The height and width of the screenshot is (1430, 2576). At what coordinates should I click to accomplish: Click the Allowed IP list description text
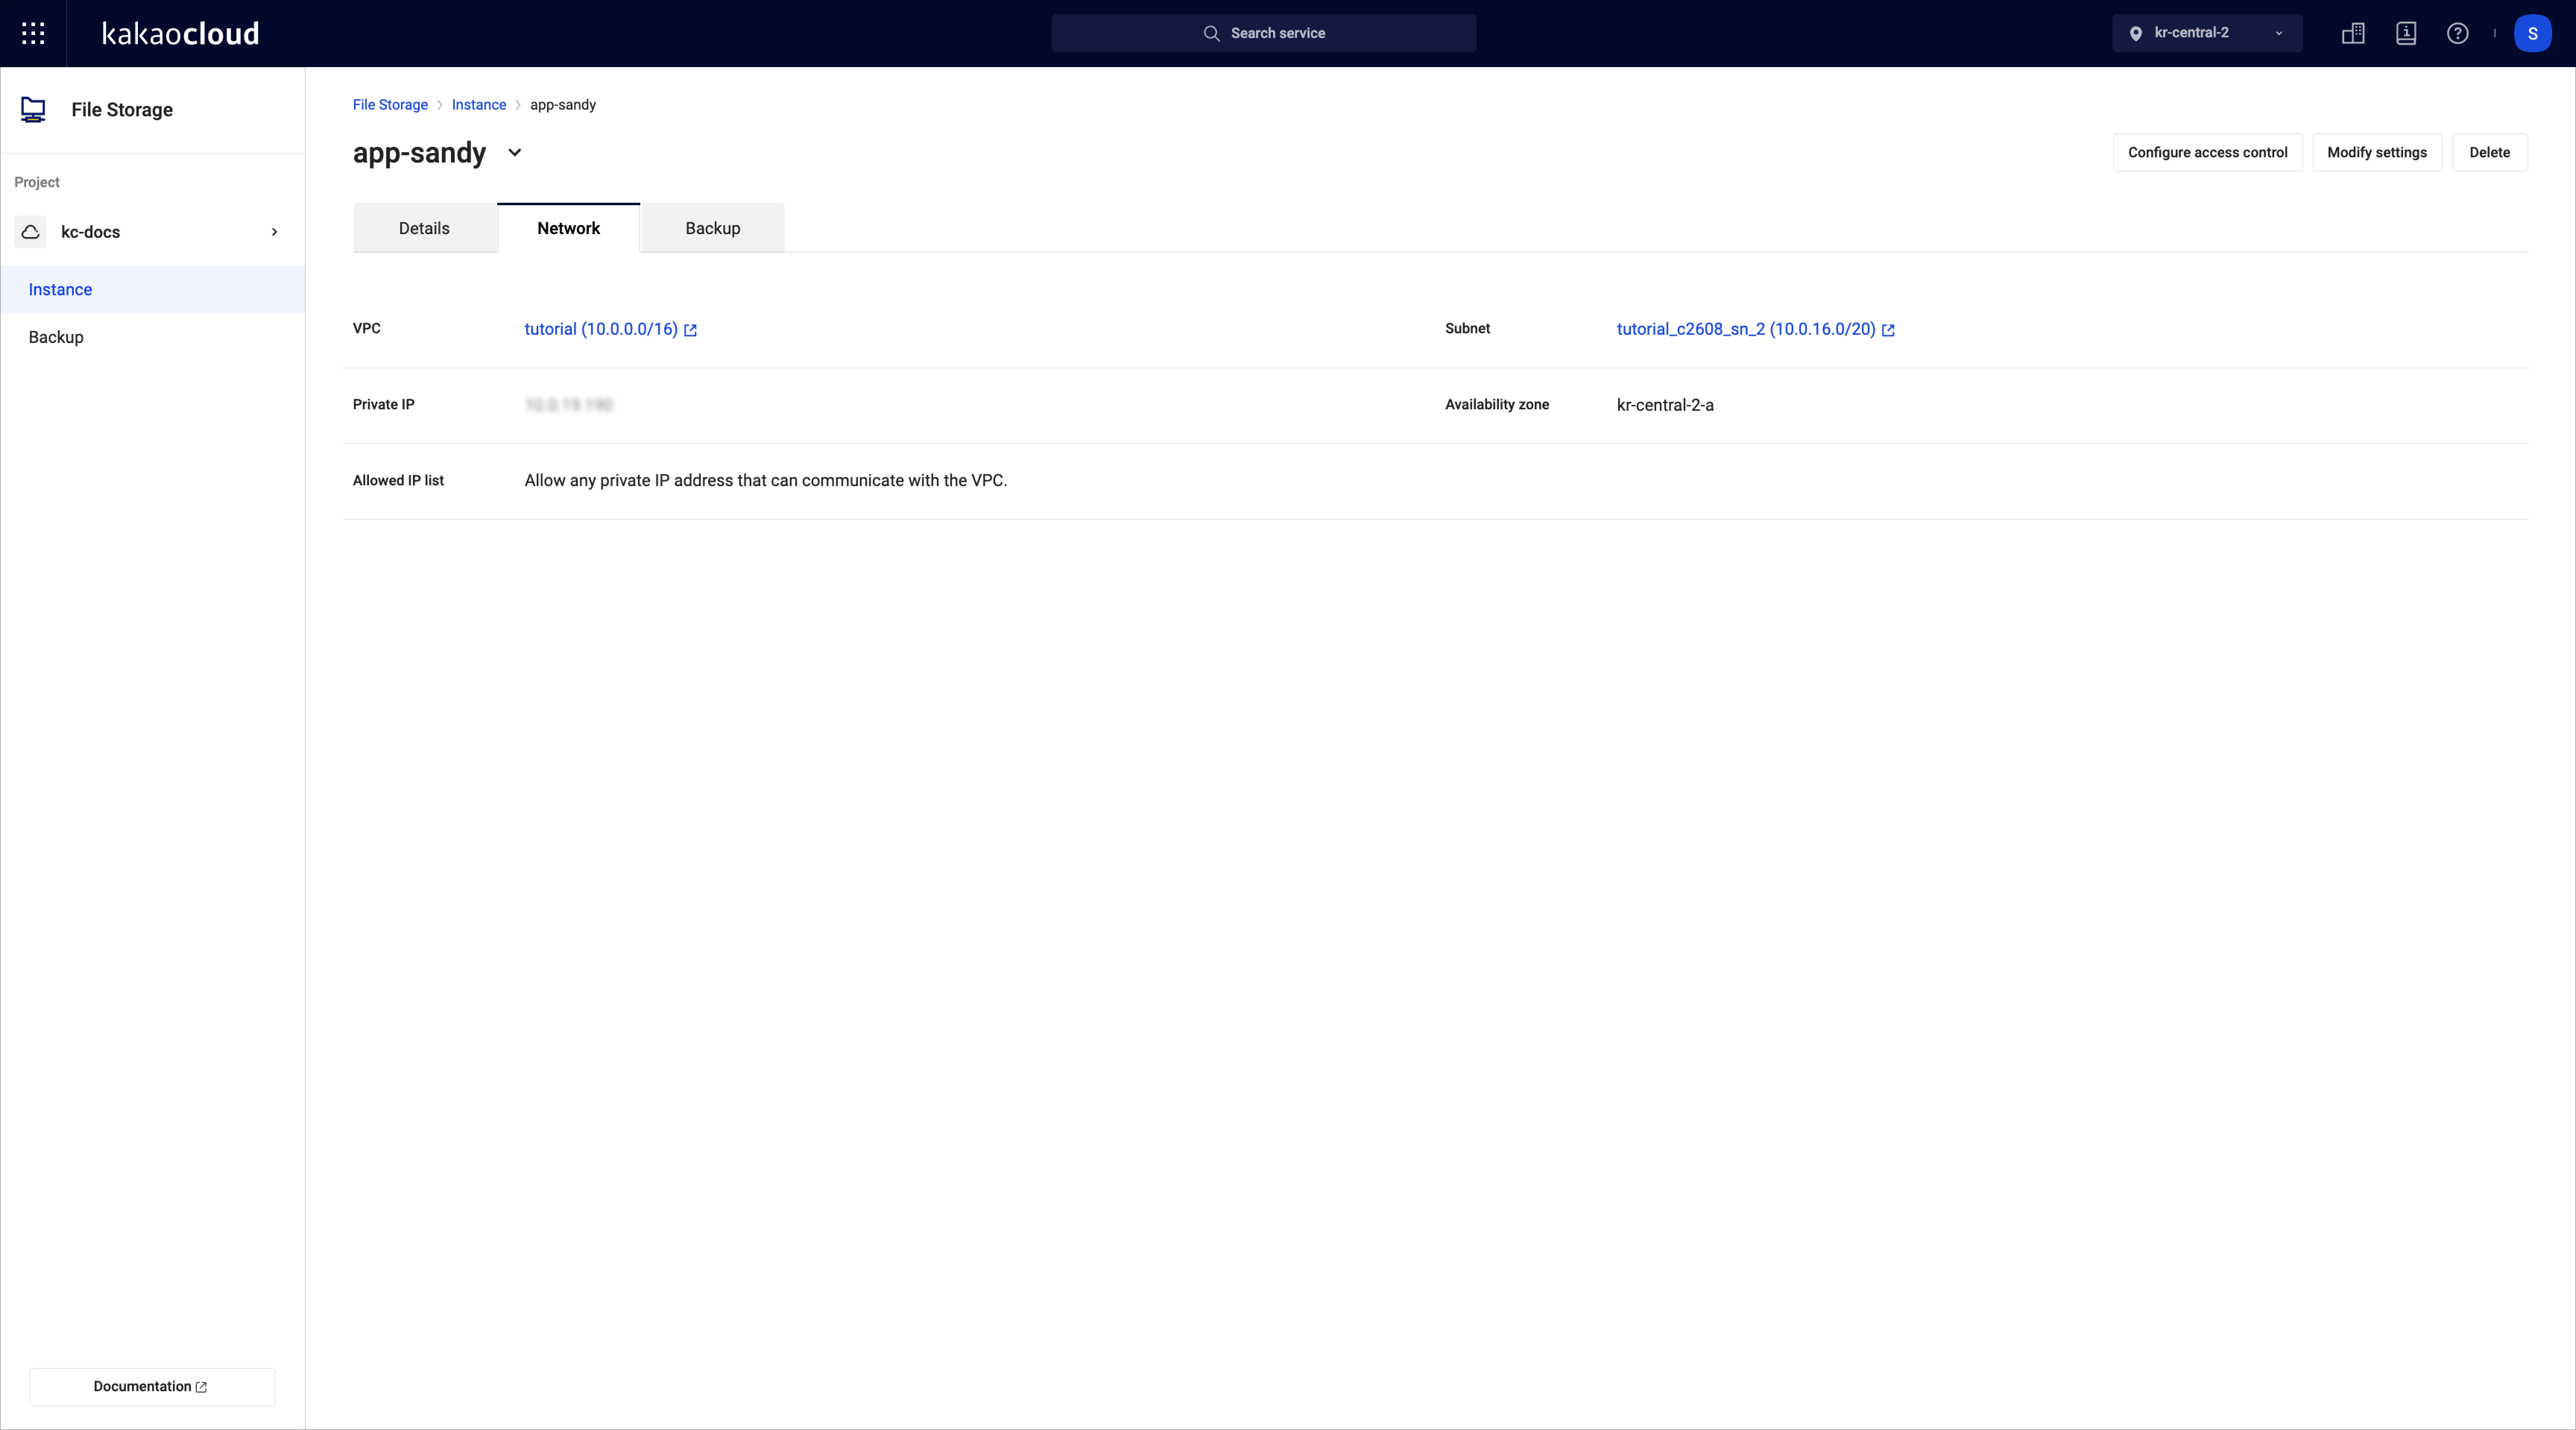click(765, 481)
